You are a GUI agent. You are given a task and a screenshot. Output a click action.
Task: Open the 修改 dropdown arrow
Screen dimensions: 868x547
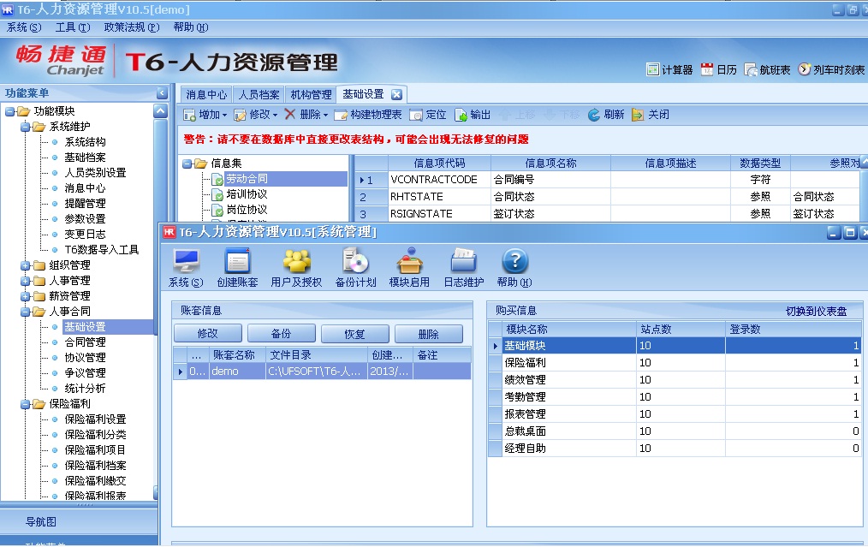pos(275,116)
